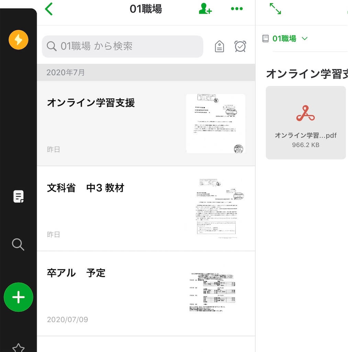
Task: Click the 966.2 KB file size text
Action: [306, 145]
